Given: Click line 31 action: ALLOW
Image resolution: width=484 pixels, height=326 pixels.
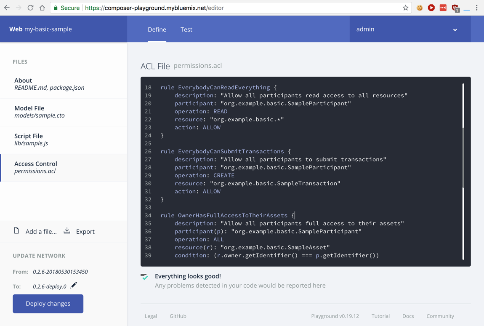Looking at the screenshot, I should [x=197, y=191].
